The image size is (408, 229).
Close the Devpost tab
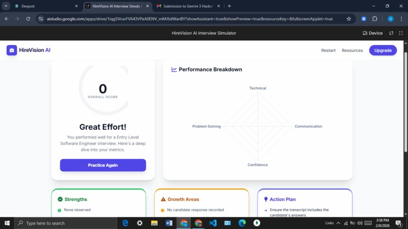click(76, 6)
